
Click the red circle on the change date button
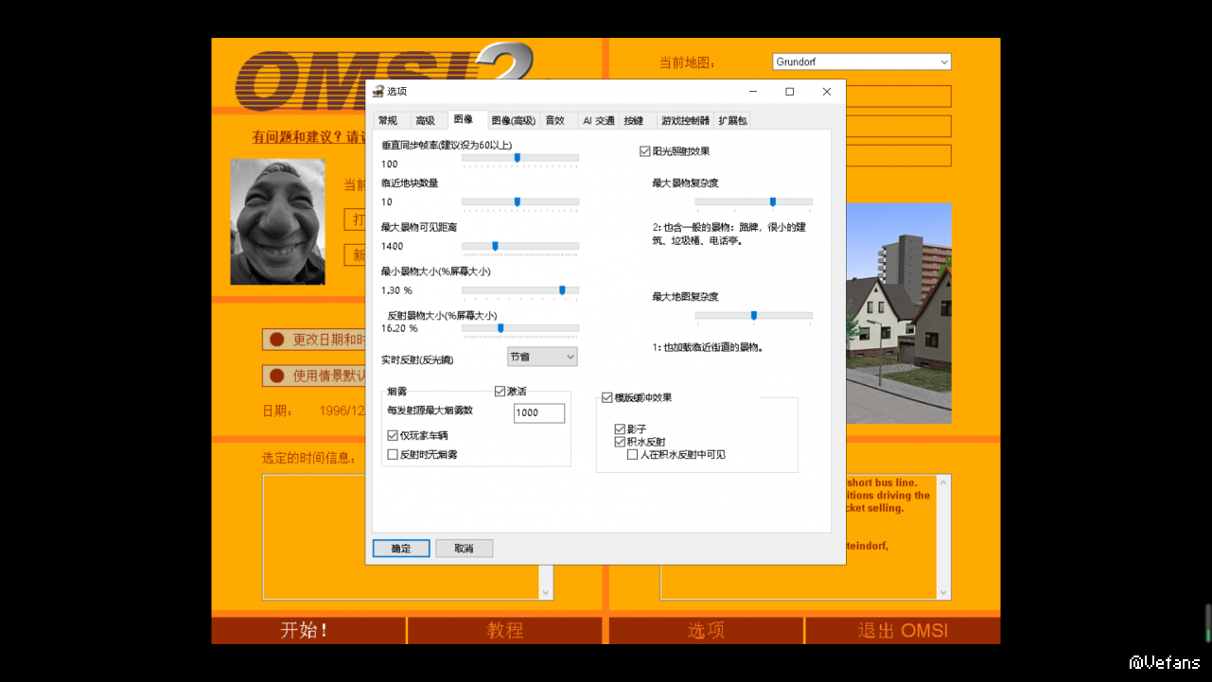coord(276,340)
